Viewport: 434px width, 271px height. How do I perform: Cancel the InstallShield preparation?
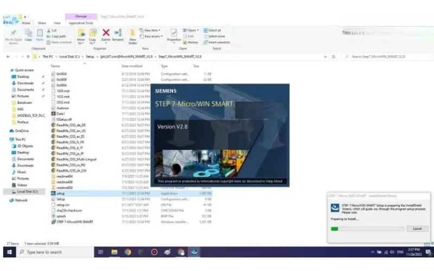(417, 229)
